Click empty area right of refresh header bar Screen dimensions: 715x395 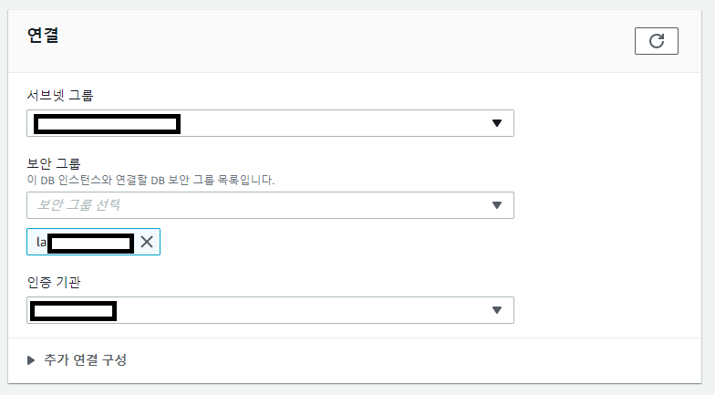point(689,41)
